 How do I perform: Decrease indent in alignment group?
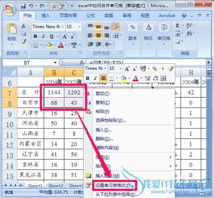[90, 45]
